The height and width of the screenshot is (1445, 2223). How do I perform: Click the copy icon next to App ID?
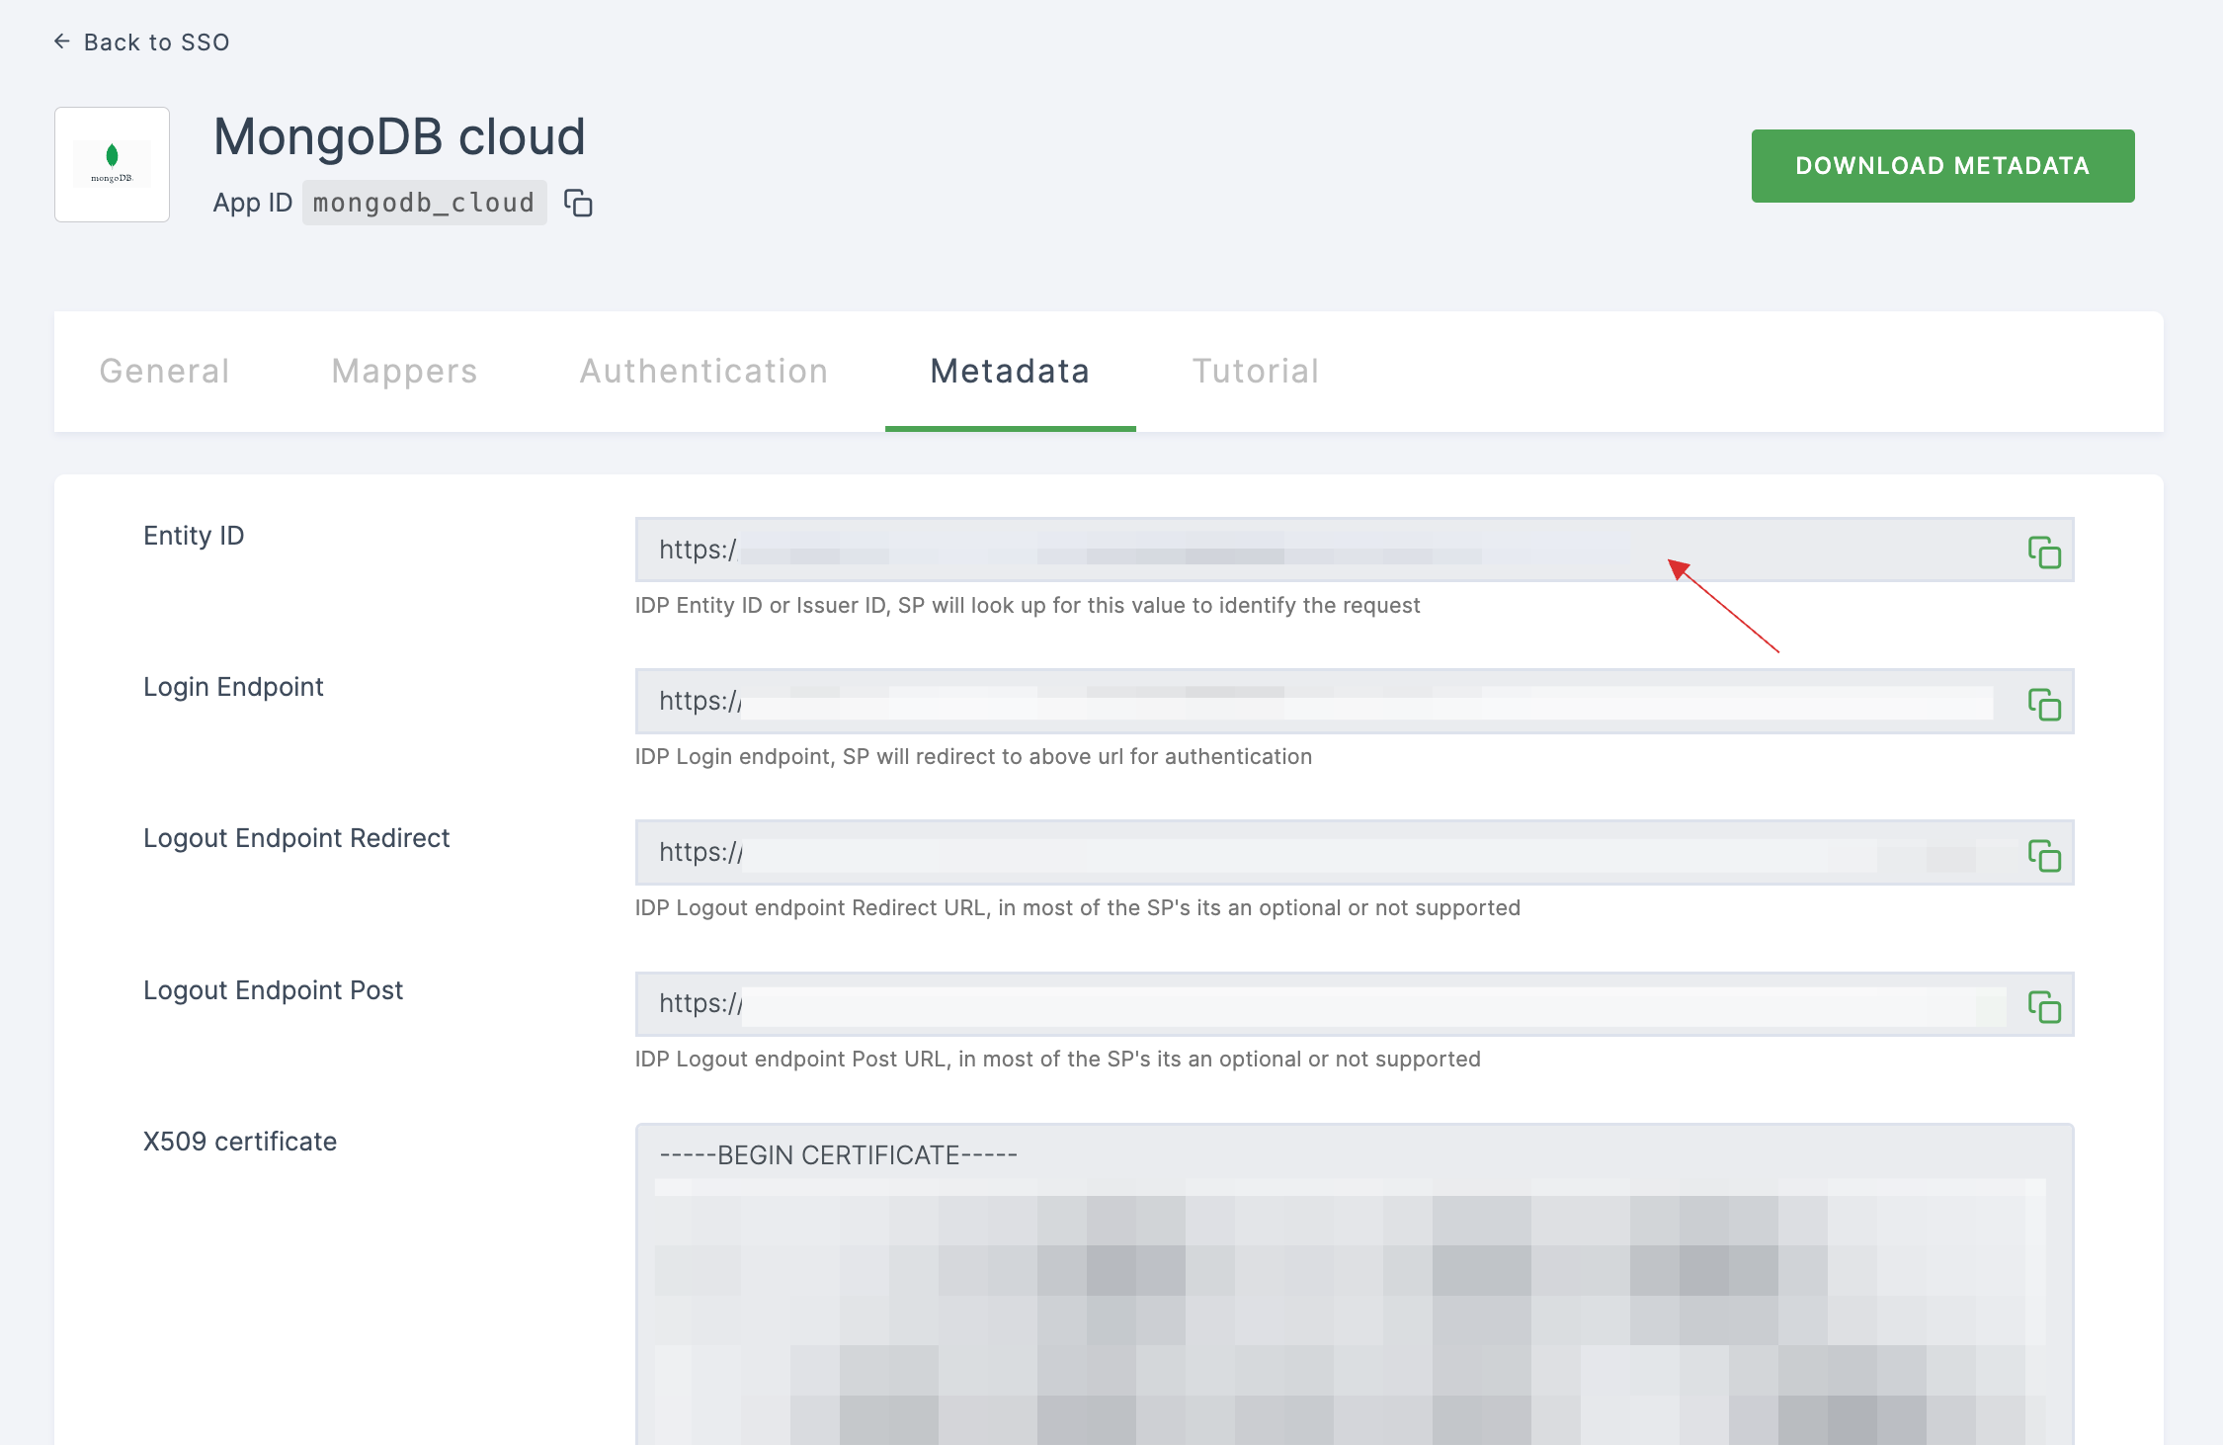click(578, 203)
